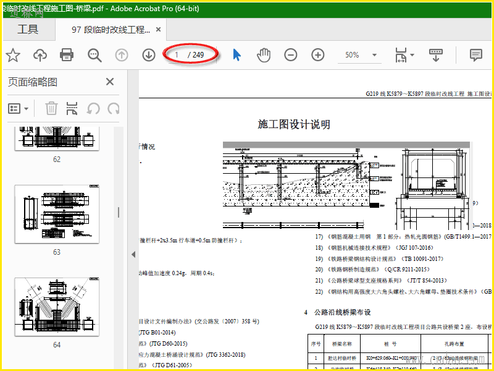The width and height of the screenshot is (494, 371).
Task: Select the page 63 thumbnail
Action: [57, 214]
